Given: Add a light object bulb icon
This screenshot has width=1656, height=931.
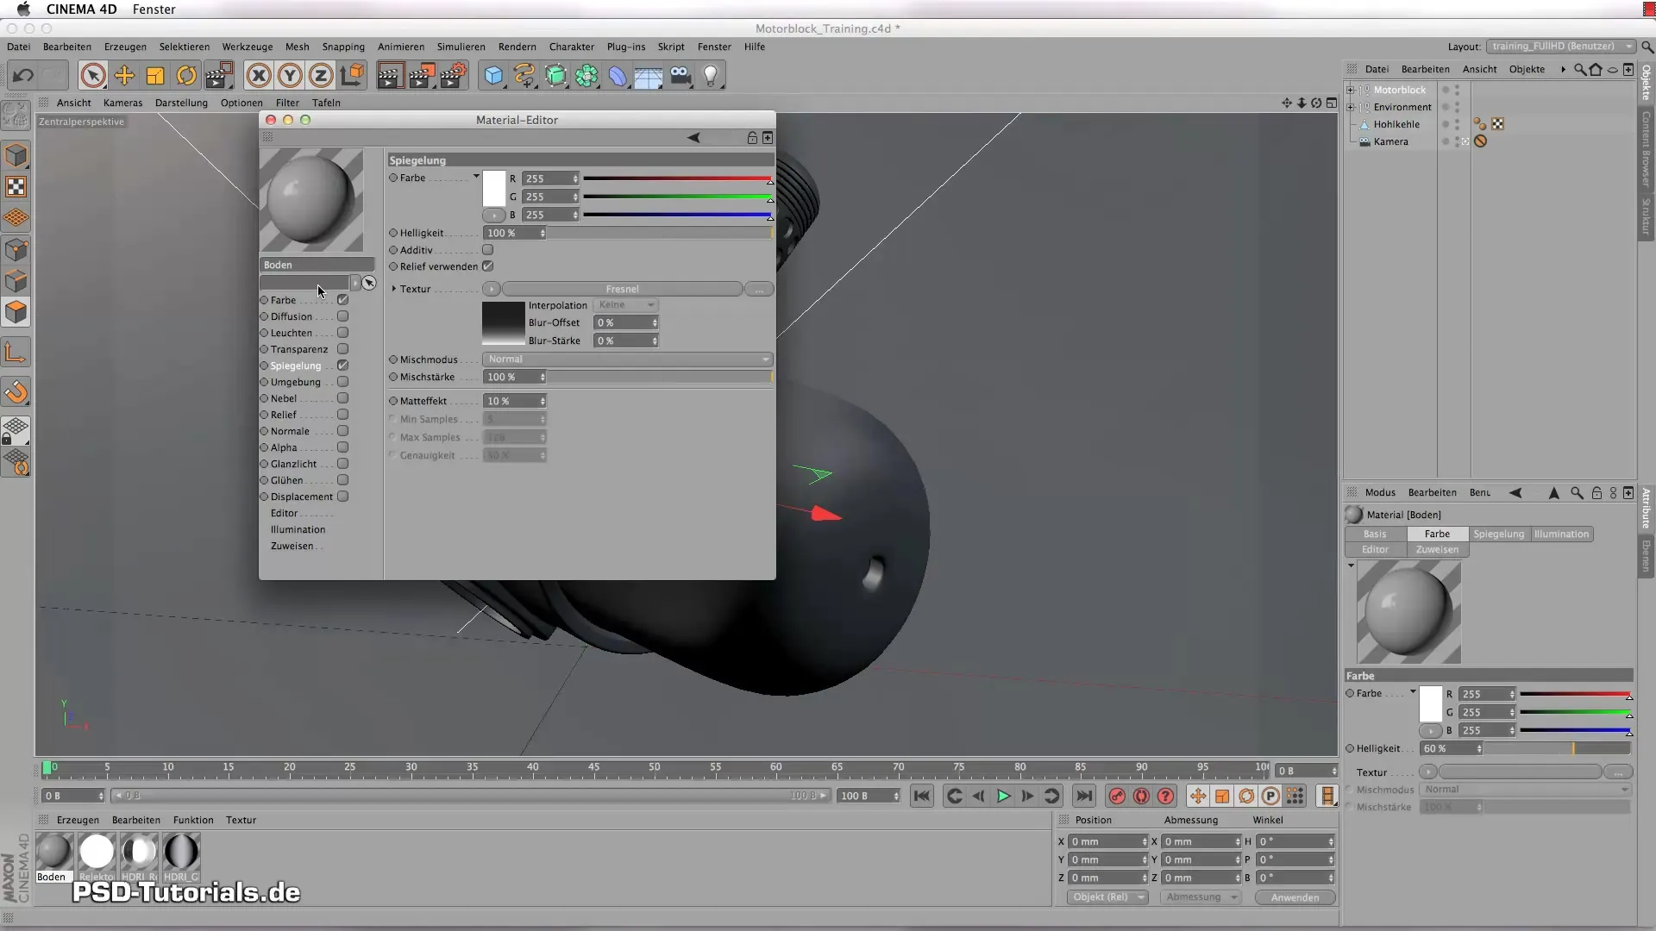Looking at the screenshot, I should [x=711, y=76].
